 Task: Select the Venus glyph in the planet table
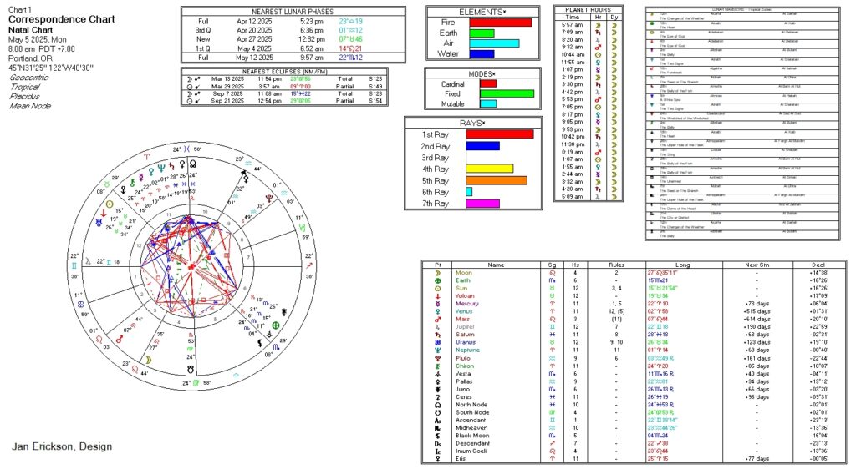(x=437, y=311)
